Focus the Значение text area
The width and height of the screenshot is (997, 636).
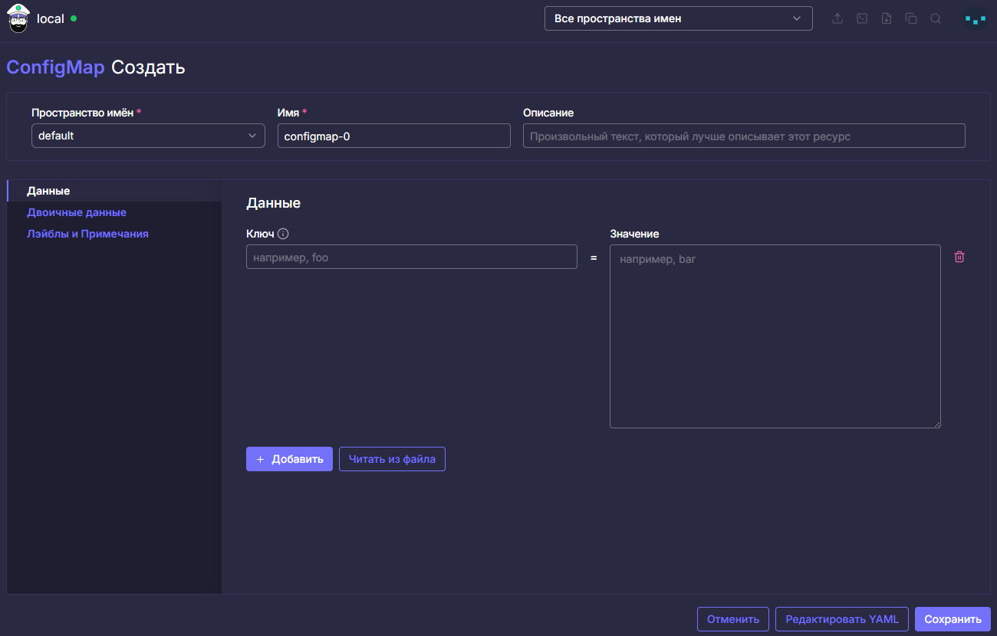pyautogui.click(x=775, y=336)
